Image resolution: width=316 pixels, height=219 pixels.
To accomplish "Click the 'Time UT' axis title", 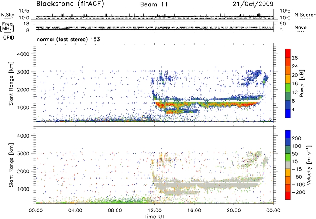I will click(154, 217).
